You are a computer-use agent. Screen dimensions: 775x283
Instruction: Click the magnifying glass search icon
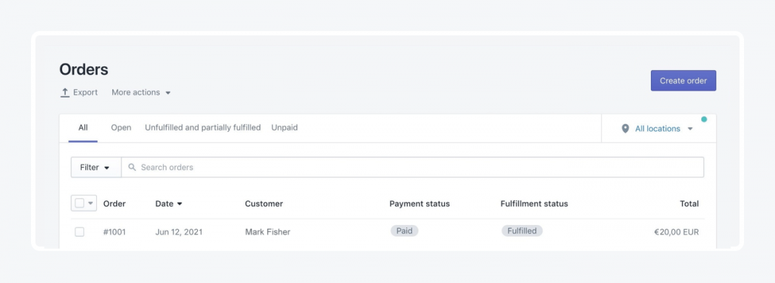132,168
